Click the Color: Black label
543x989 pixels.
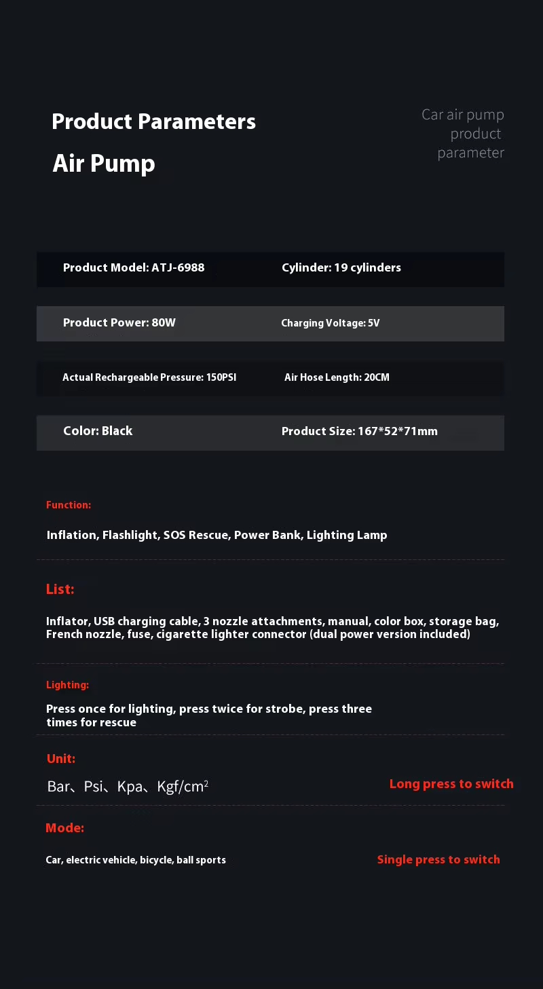pos(98,431)
